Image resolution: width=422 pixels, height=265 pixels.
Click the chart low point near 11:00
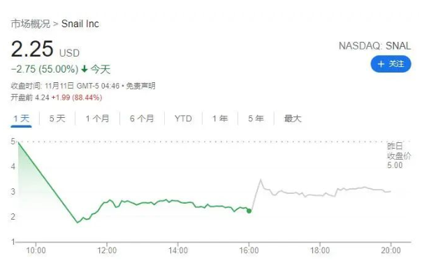[x=78, y=222]
